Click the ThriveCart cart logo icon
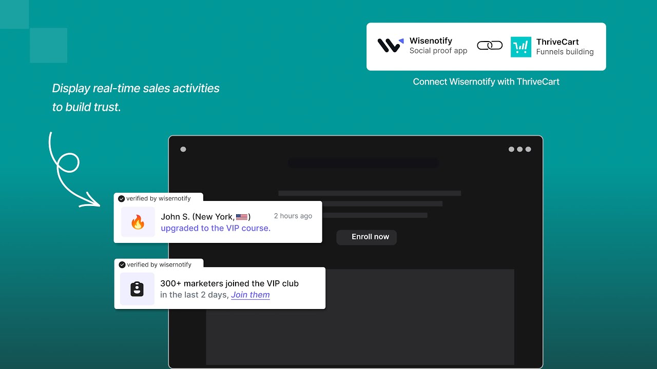This screenshot has width=657, height=369. point(521,47)
